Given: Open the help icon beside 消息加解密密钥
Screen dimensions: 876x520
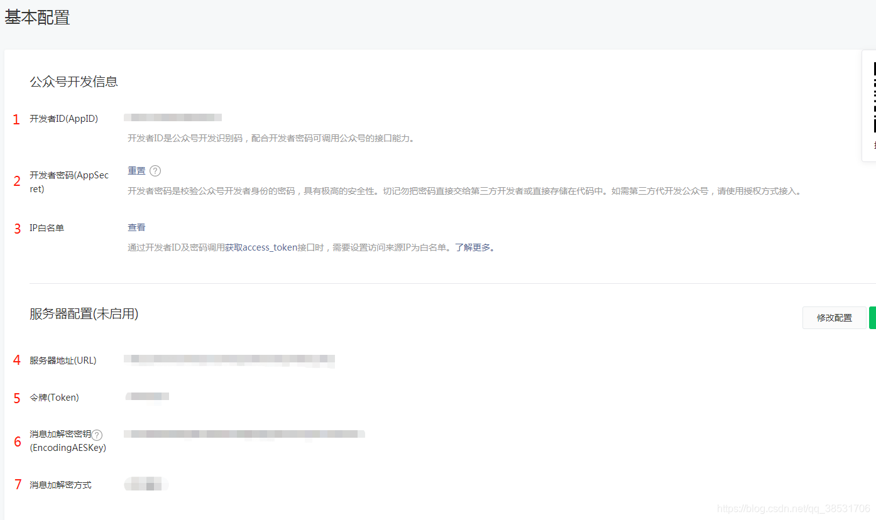Looking at the screenshot, I should coord(97,435).
